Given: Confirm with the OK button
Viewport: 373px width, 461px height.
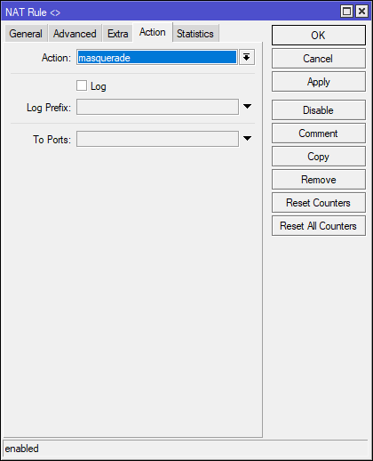Looking at the screenshot, I should pos(319,36).
